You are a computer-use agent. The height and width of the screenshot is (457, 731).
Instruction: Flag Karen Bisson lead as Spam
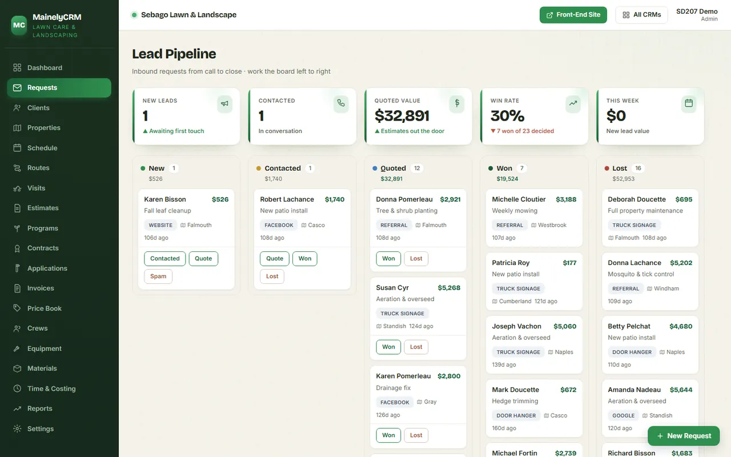158,276
